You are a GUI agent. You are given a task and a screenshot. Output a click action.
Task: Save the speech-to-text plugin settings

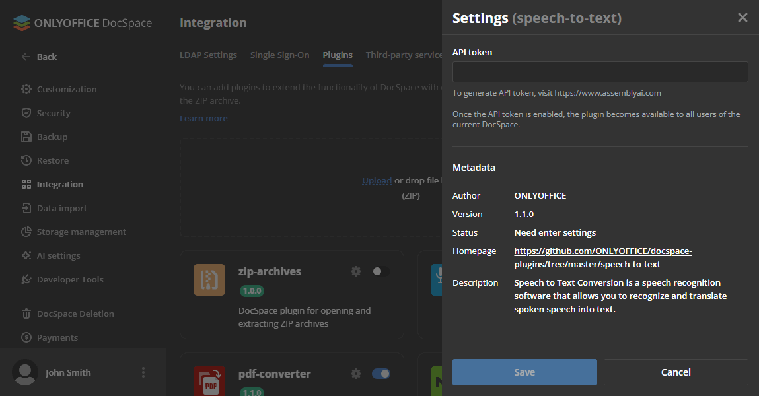(x=524, y=372)
